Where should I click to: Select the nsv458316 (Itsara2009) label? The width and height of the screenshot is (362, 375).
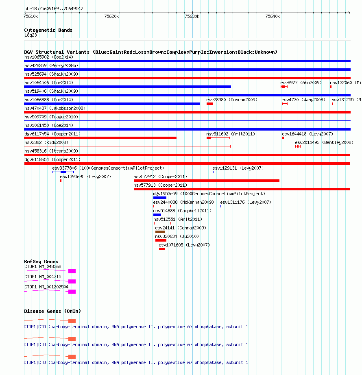[51, 151]
